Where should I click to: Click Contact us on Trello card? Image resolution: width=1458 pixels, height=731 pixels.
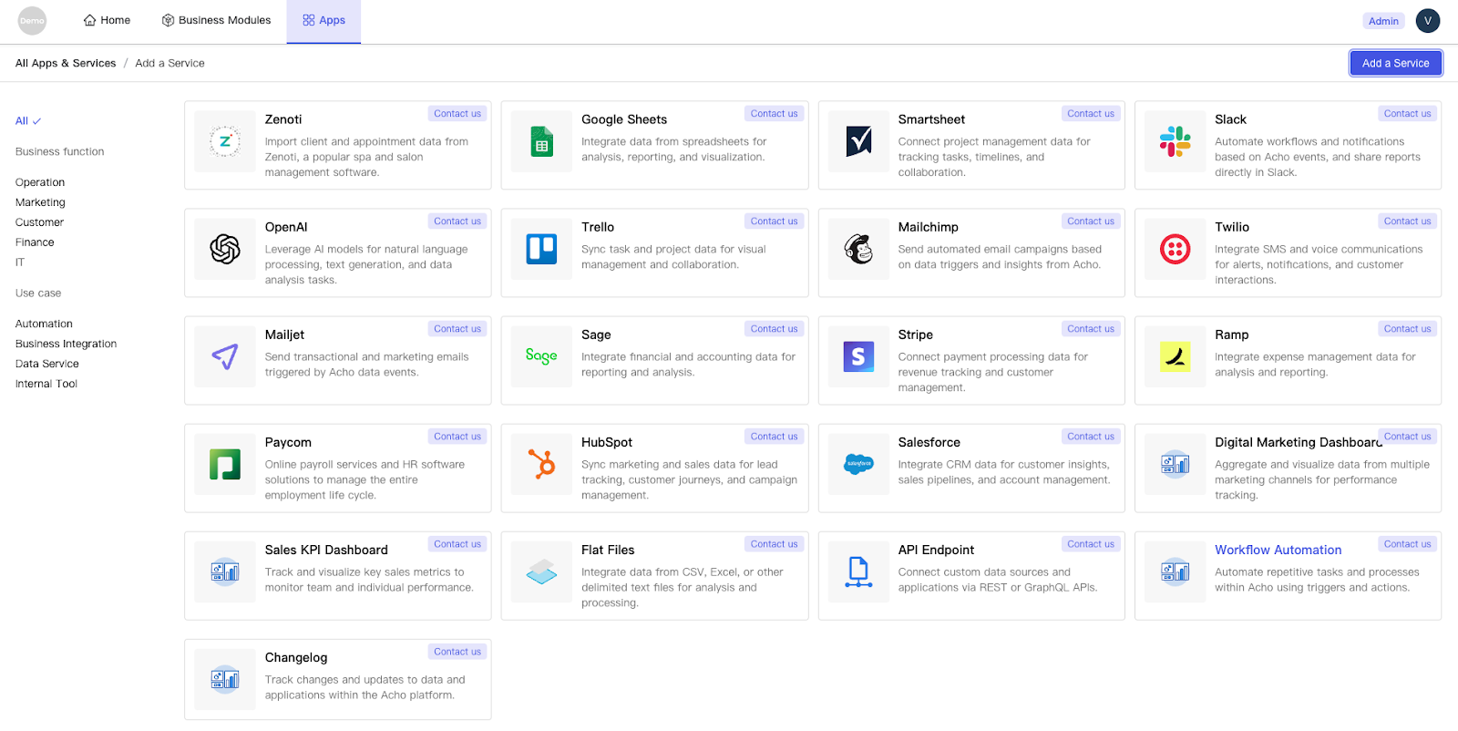pyautogui.click(x=775, y=221)
